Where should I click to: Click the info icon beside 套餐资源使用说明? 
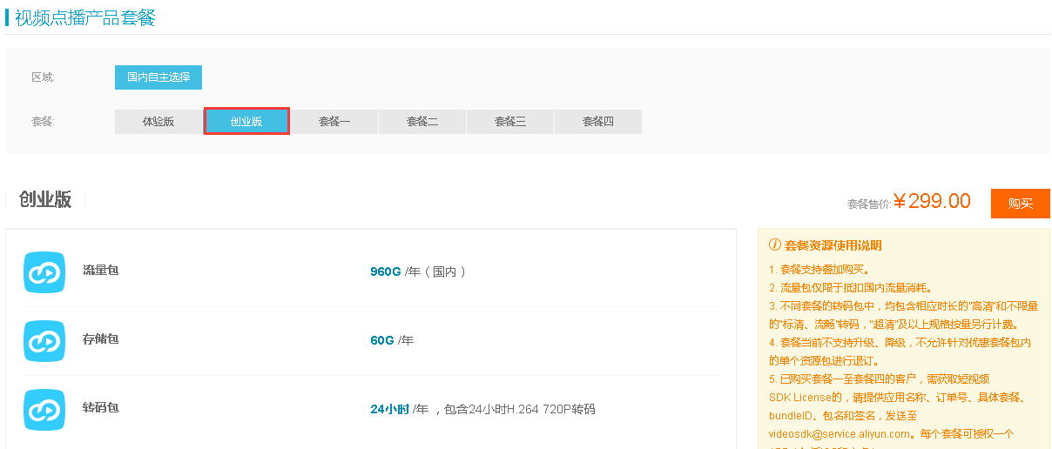[x=774, y=246]
